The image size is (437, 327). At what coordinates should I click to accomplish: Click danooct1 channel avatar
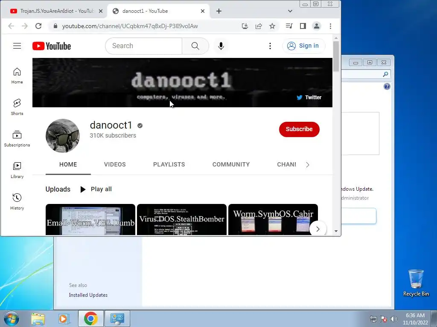[63, 136]
